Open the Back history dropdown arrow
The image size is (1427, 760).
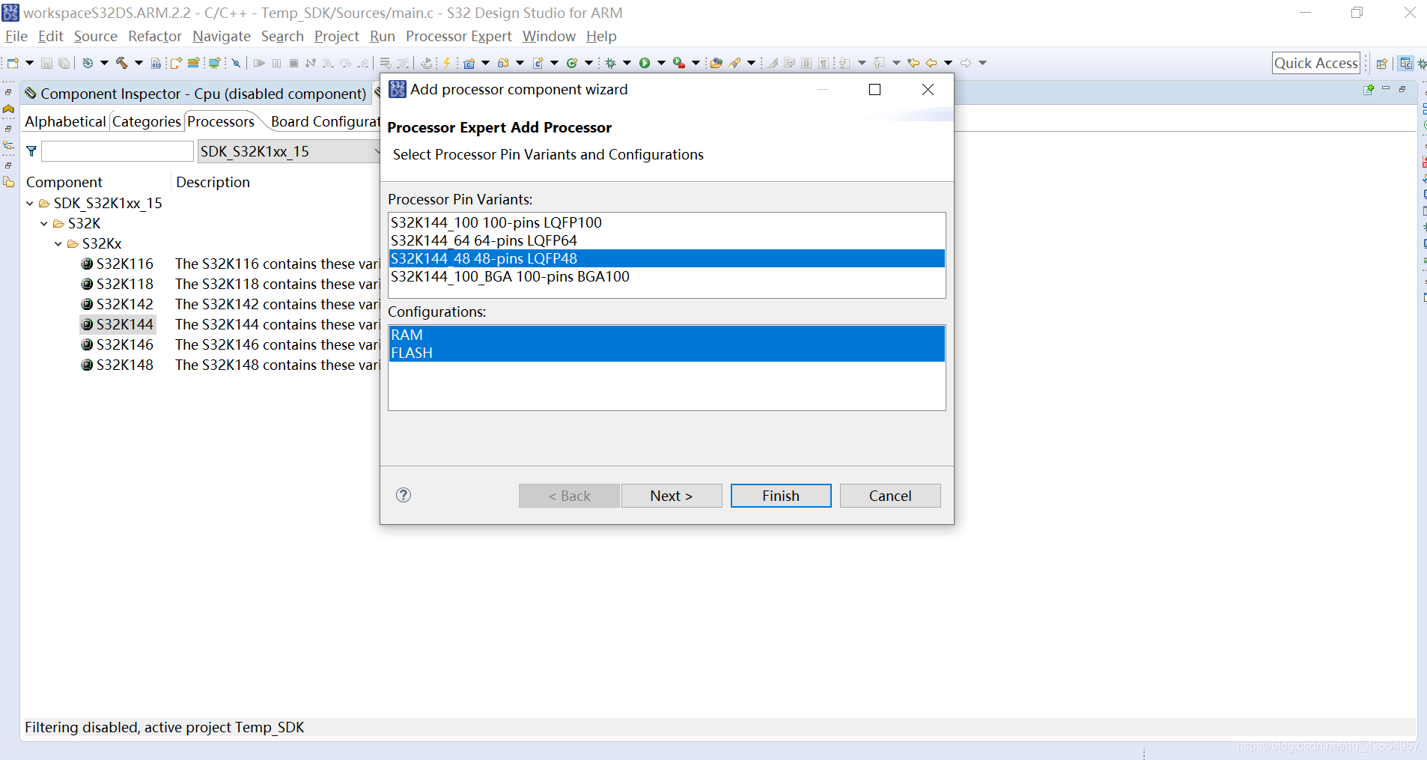click(x=948, y=63)
